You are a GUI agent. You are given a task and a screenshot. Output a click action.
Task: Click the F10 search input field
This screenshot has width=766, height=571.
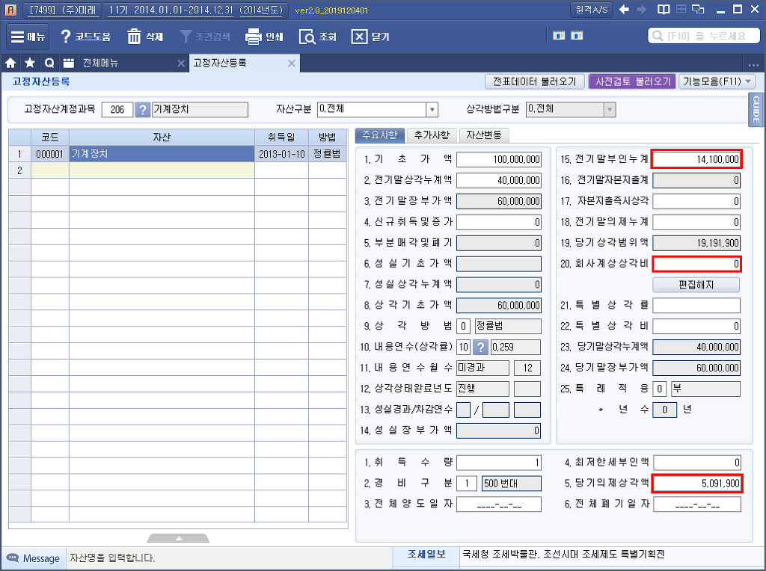pyautogui.click(x=704, y=36)
